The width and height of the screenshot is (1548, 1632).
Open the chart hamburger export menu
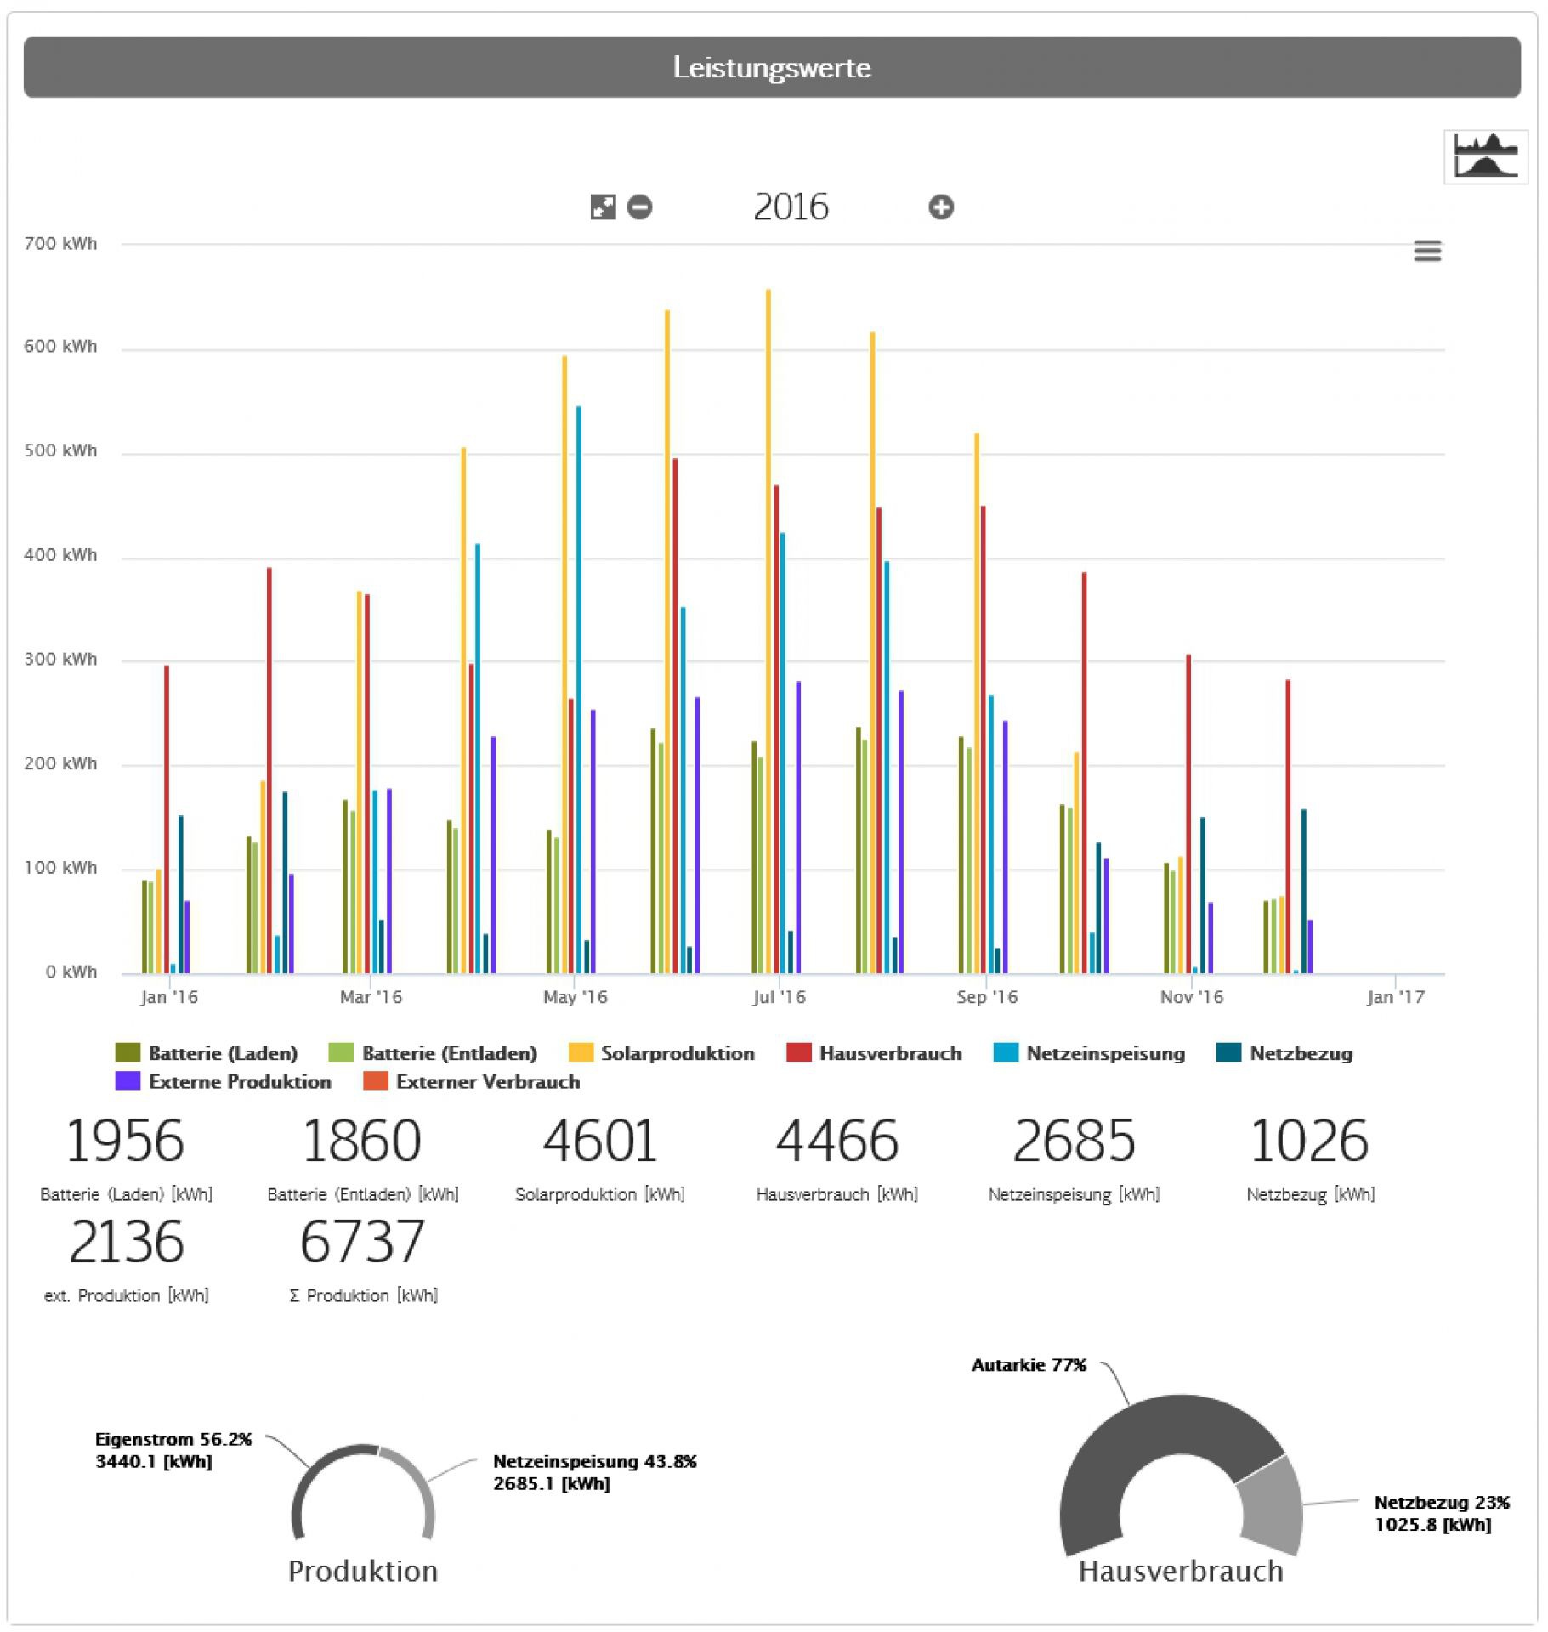1427,251
